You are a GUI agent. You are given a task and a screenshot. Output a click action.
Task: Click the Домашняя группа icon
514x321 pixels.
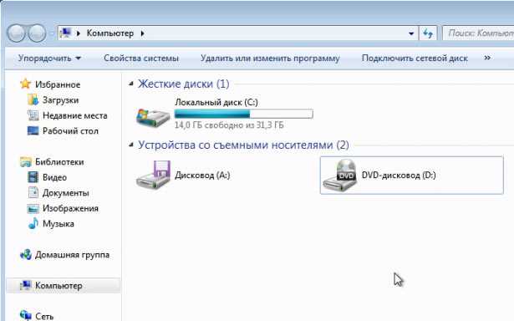pyautogui.click(x=26, y=254)
